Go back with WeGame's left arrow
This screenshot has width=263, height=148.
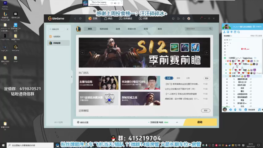75,18
